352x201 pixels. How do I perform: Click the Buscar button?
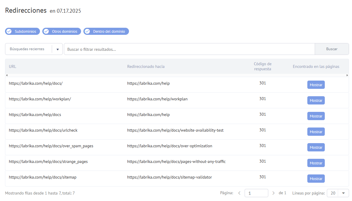(x=332, y=49)
